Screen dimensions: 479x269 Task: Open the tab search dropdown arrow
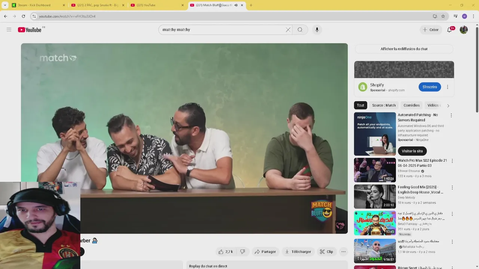pos(5,5)
